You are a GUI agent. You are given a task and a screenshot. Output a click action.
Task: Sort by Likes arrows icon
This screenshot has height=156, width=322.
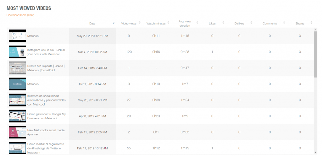tap(223, 23)
